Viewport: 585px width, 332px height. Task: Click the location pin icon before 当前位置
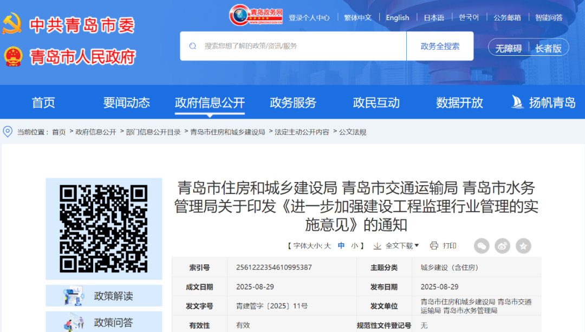[x=6, y=132]
